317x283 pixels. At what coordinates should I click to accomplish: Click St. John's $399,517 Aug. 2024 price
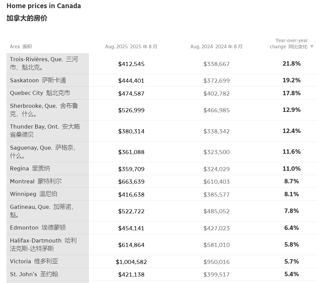tap(216, 274)
